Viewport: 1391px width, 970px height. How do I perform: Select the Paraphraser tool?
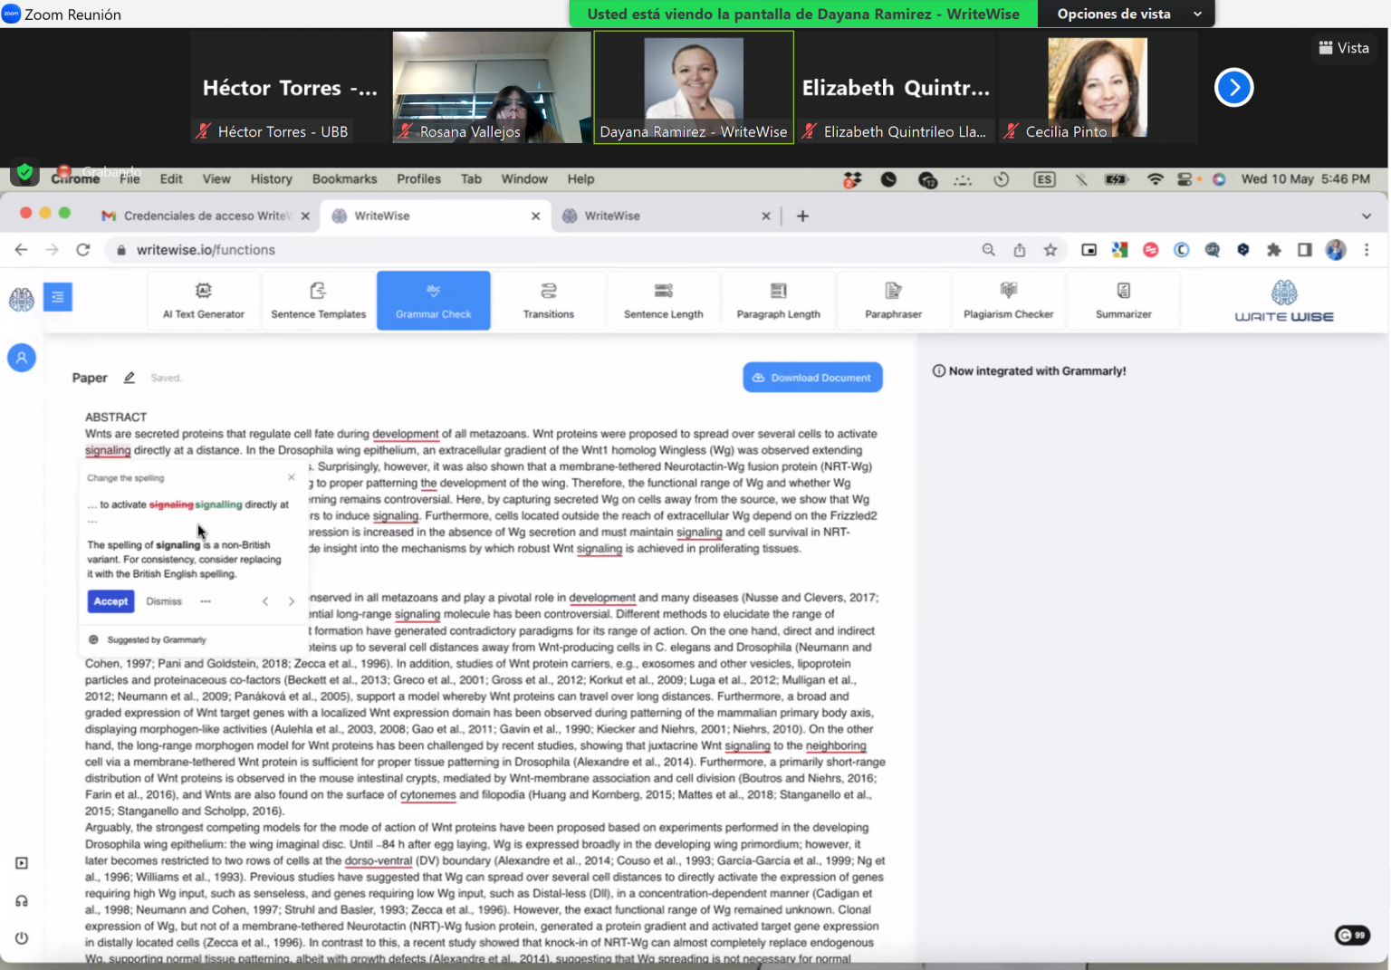coord(893,300)
